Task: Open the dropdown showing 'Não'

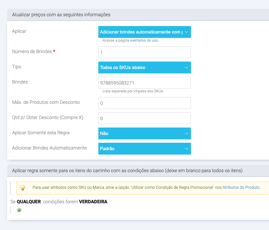Action: (144, 134)
